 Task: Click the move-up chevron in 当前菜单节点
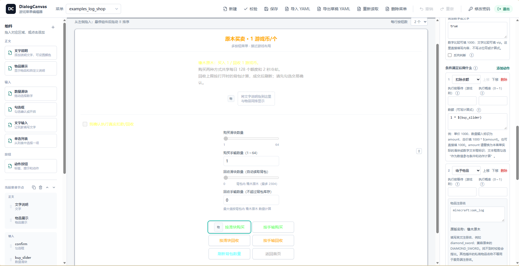pyautogui.click(x=47, y=187)
